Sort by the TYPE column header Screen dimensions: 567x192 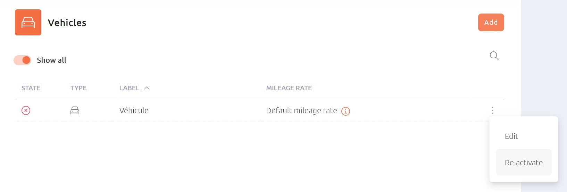[x=78, y=88]
